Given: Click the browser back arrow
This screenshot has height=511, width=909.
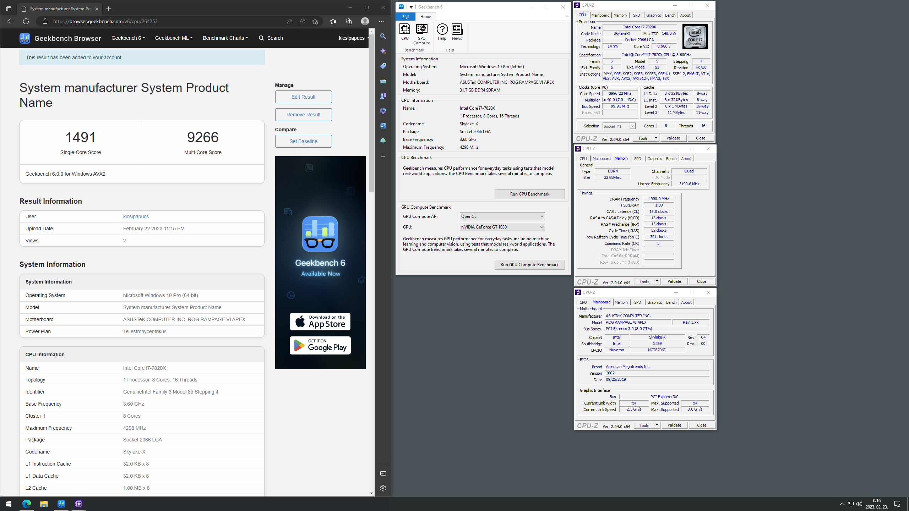Looking at the screenshot, I should [10, 21].
